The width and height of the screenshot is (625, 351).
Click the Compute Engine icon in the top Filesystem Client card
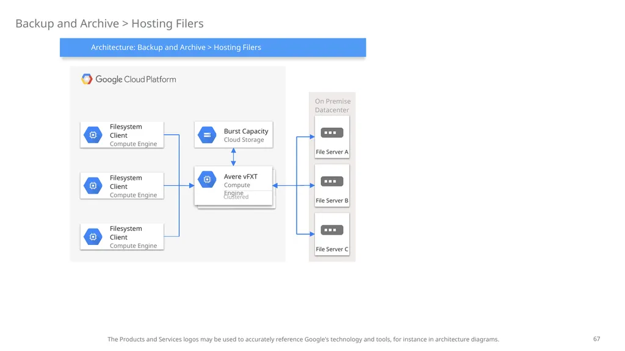click(x=93, y=135)
